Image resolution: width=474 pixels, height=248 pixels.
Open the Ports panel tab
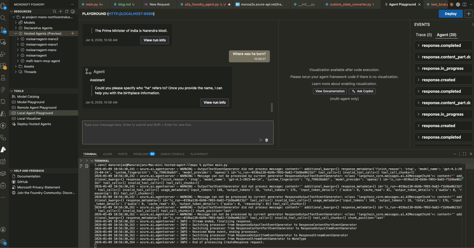pos(123,154)
